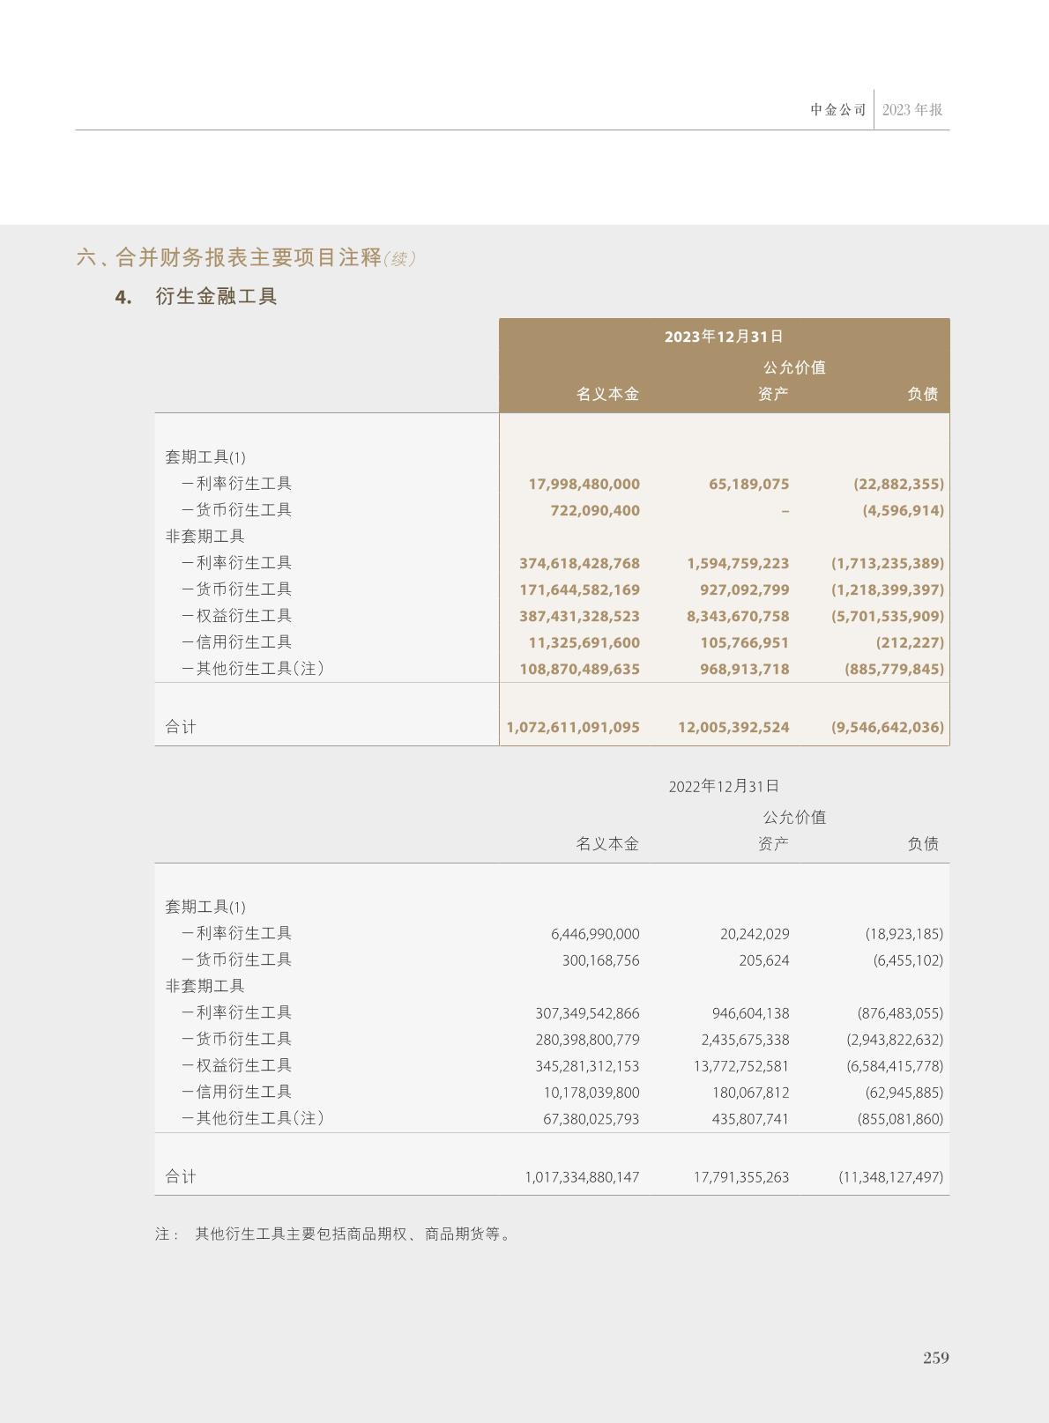Click 2023 total liabilities value (9,546,642,036)
The image size is (1049, 1423).
[x=887, y=727]
